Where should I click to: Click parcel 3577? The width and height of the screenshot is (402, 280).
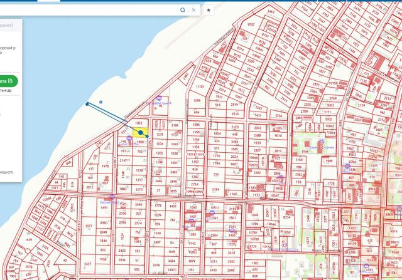coord(89,226)
